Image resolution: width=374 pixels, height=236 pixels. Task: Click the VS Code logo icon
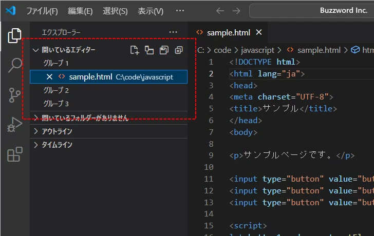pos(11,10)
